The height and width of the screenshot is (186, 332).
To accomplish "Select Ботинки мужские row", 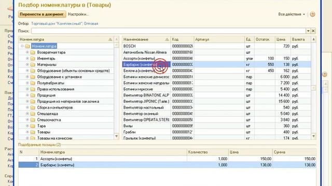I will point(216,89).
